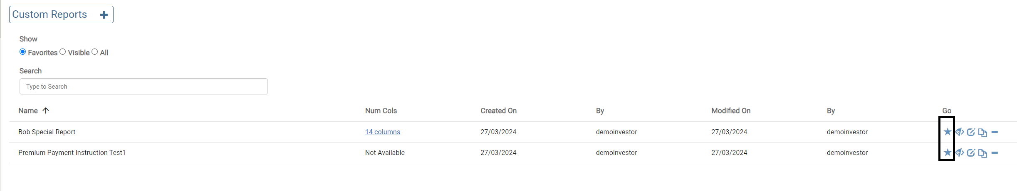Sort by Name column arrow
Viewport: 1017px width, 191px height.
46,110
